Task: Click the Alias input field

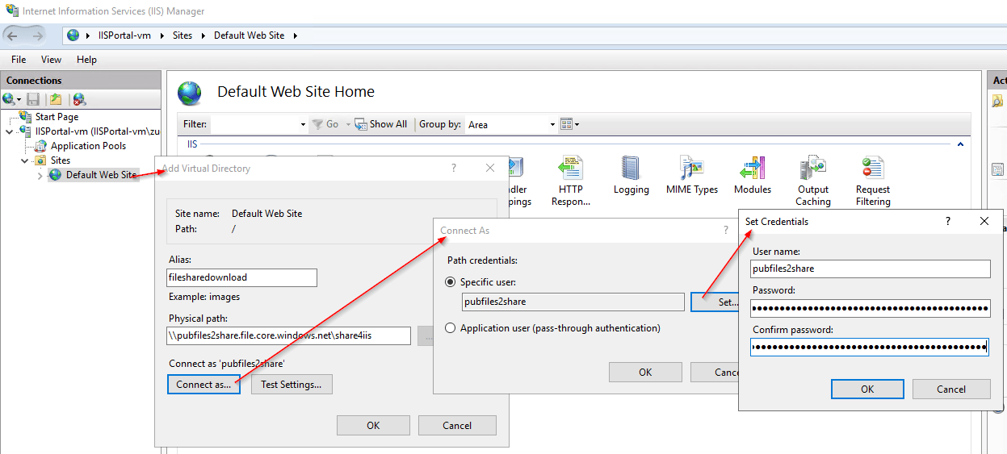Action: tap(242, 277)
